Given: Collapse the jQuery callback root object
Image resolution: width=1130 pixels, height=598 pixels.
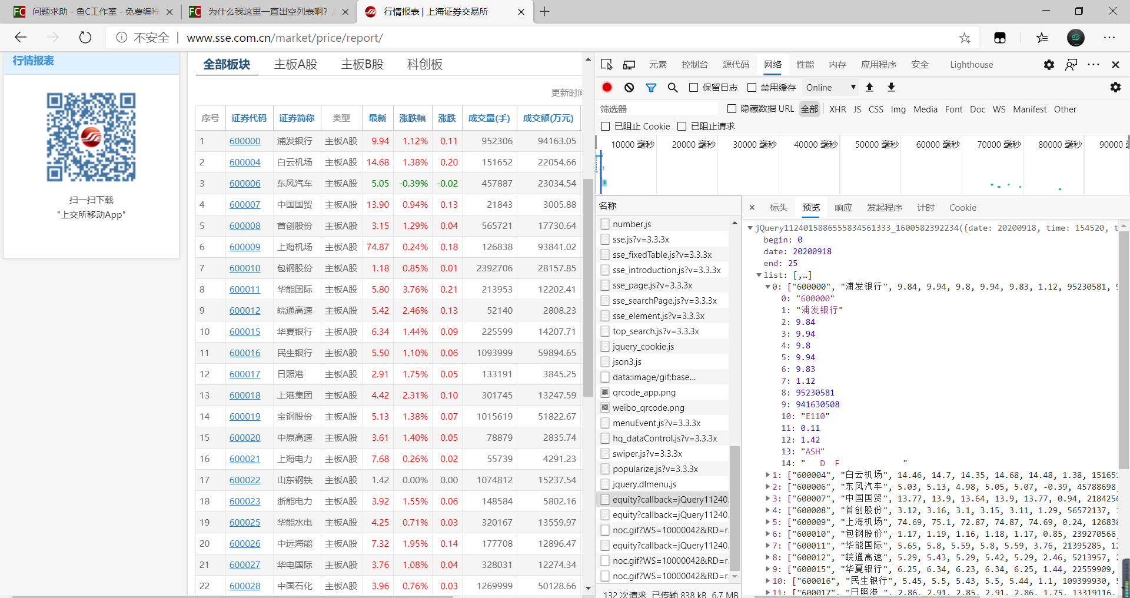Looking at the screenshot, I should [x=750, y=228].
